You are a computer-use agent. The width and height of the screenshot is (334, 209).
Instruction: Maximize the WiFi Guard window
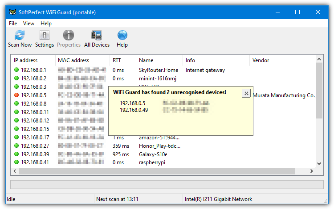tap(297, 12)
